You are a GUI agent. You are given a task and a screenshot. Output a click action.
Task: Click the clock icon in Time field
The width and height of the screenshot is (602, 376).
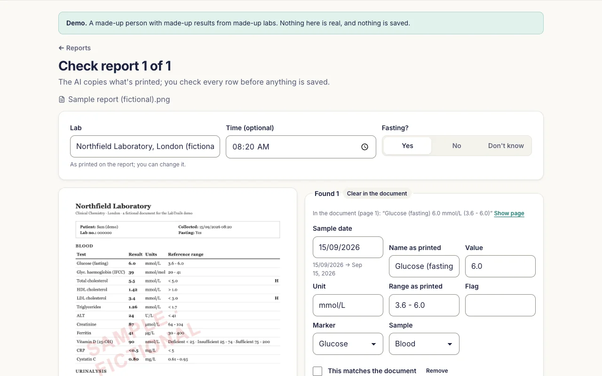coord(364,147)
